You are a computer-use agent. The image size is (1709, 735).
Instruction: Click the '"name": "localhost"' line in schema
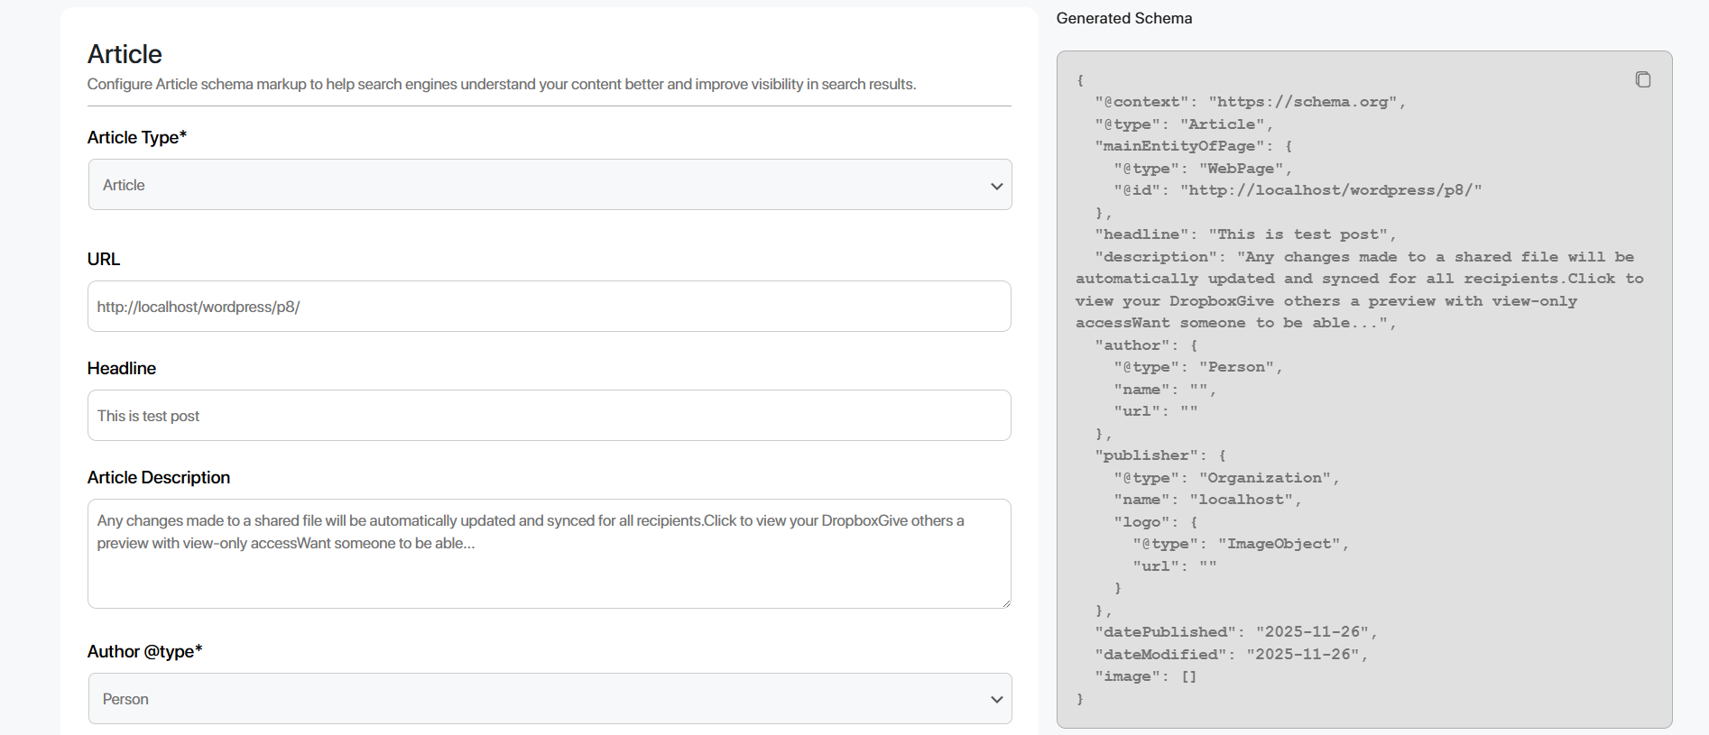pyautogui.click(x=1207, y=500)
